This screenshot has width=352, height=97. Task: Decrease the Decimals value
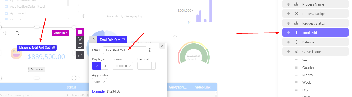click(x=153, y=68)
